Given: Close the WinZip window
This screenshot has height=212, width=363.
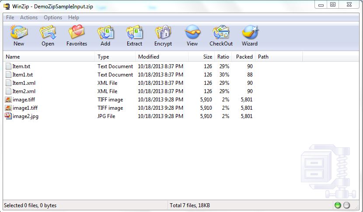Looking at the screenshot, I should click(349, 5).
